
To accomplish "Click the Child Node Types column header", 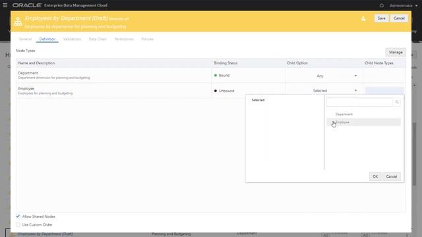I will coord(379,63).
